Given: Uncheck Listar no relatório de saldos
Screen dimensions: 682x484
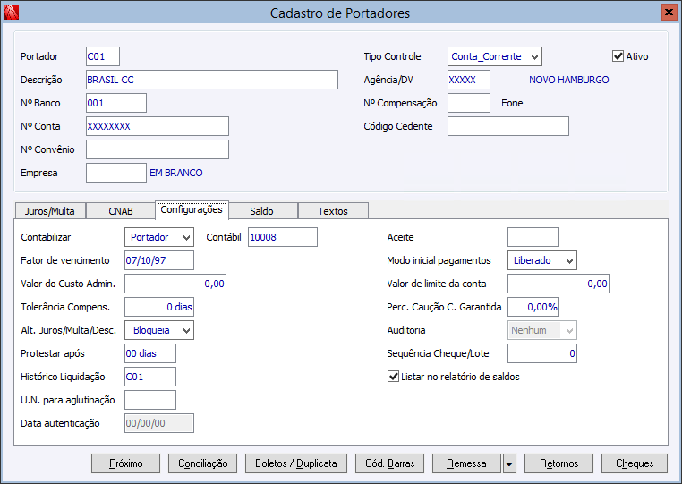Looking at the screenshot, I should 393,377.
